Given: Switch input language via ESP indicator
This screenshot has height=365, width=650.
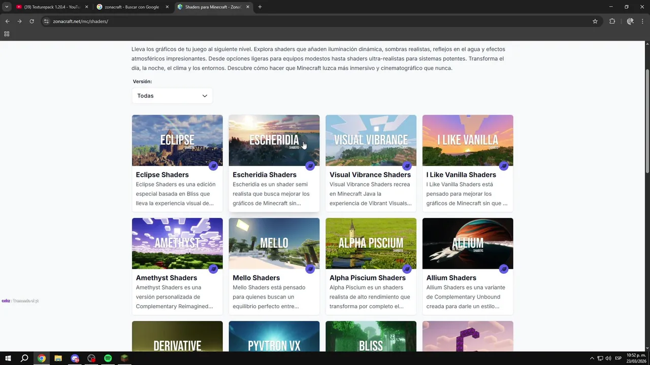Looking at the screenshot, I should 618,358.
